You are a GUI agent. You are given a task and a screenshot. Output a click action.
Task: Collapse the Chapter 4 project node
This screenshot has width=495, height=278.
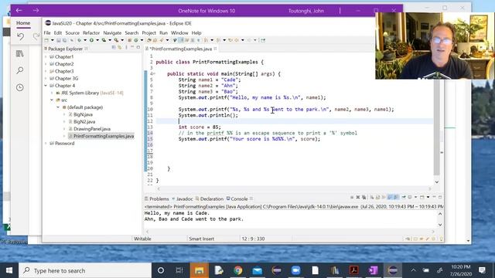[x=46, y=86]
